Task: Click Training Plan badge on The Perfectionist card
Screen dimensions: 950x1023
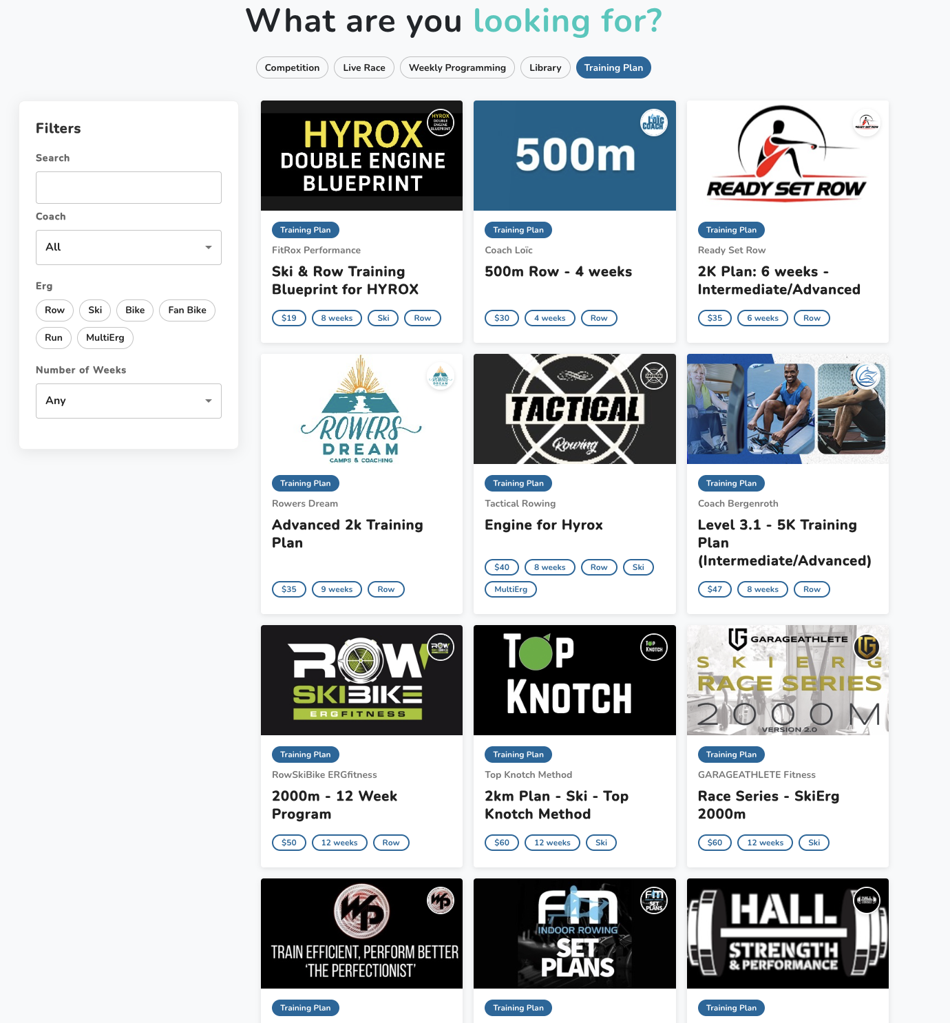Action: pyautogui.click(x=305, y=1008)
